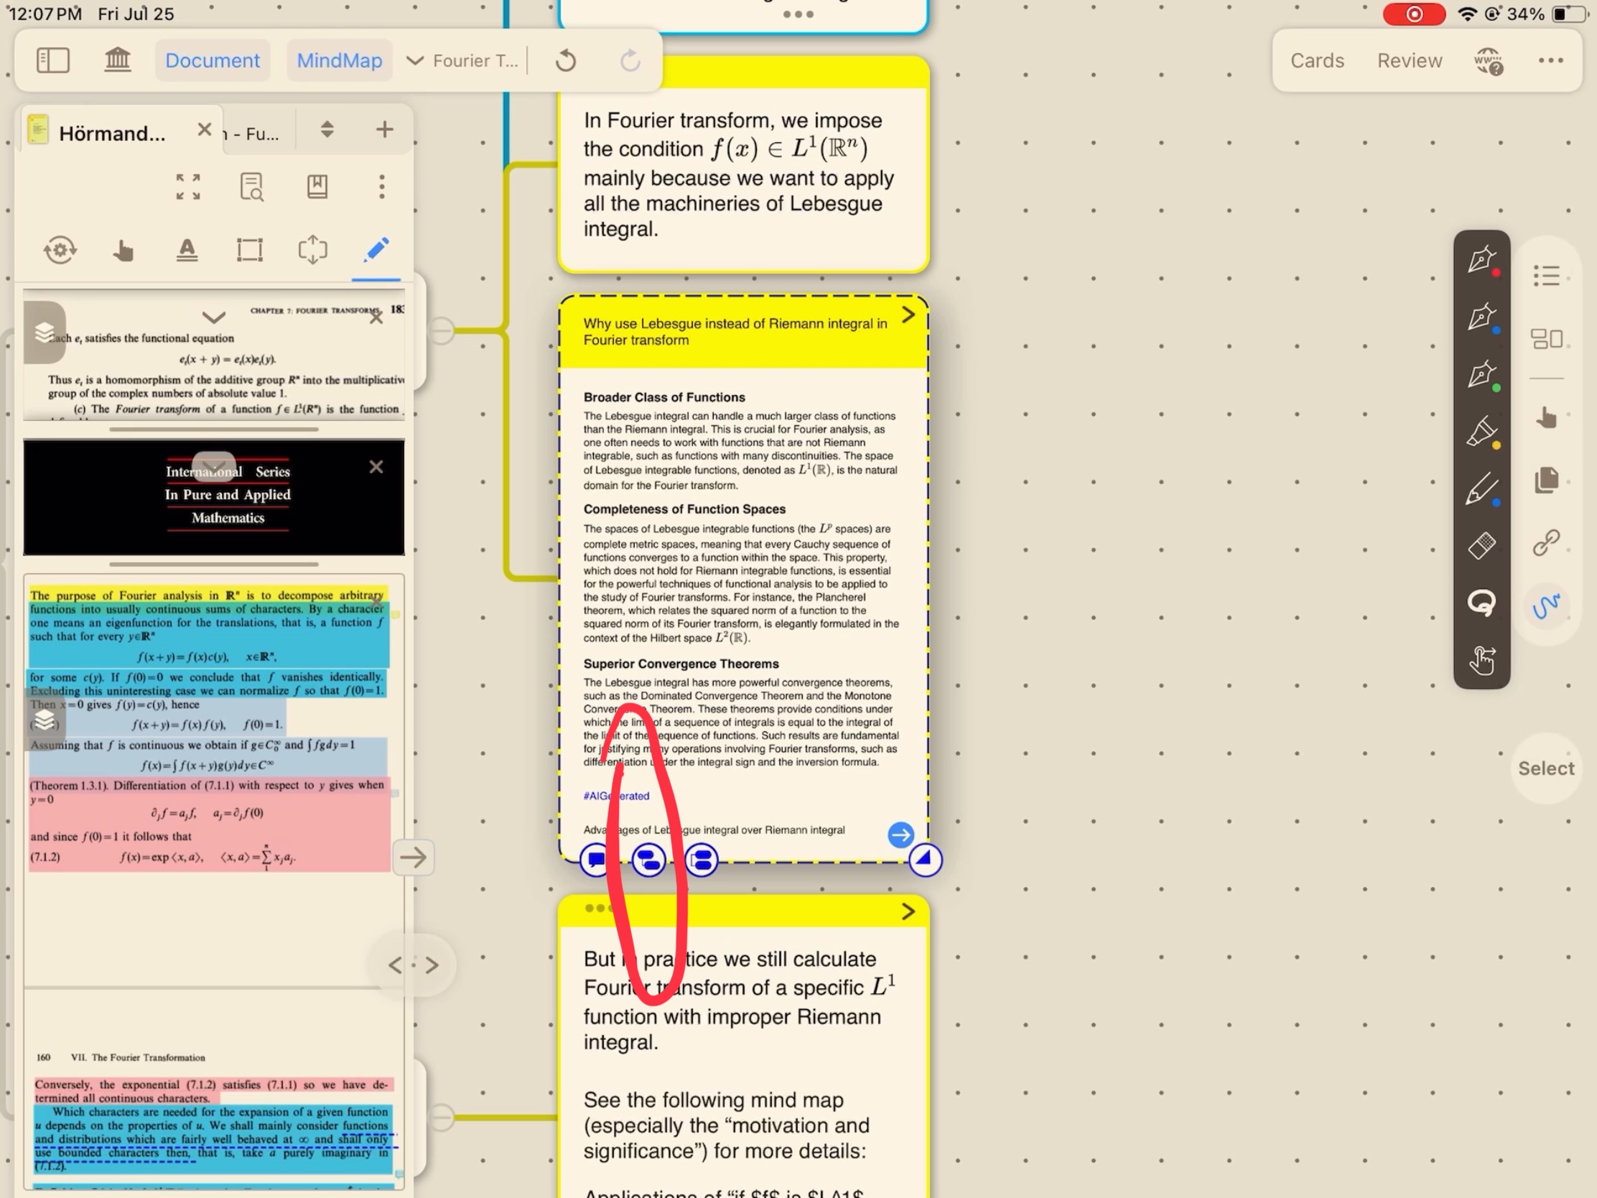1597x1198 pixels.
Task: Switch to Document mode
Action: (213, 60)
